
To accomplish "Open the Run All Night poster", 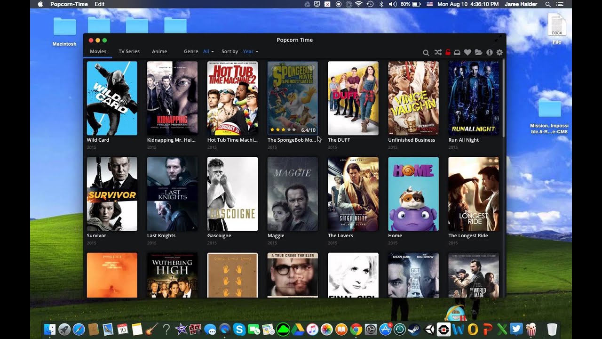I will tap(474, 98).
